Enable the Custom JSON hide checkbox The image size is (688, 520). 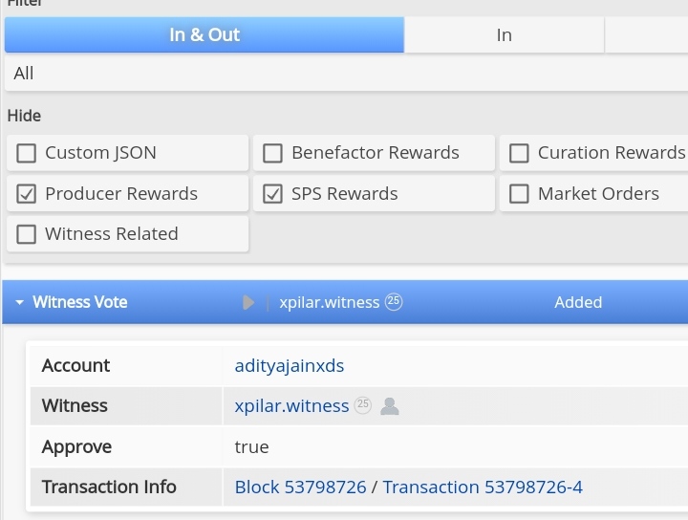[x=27, y=153]
